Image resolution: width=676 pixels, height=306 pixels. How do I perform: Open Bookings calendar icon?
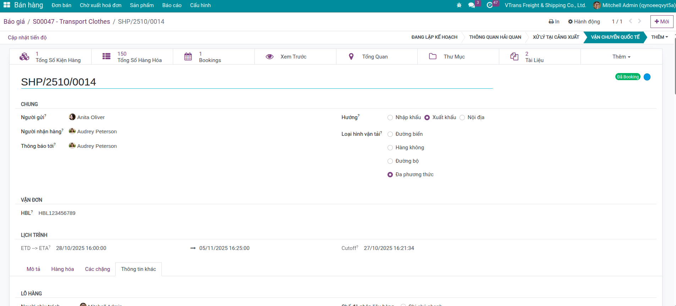coord(188,57)
